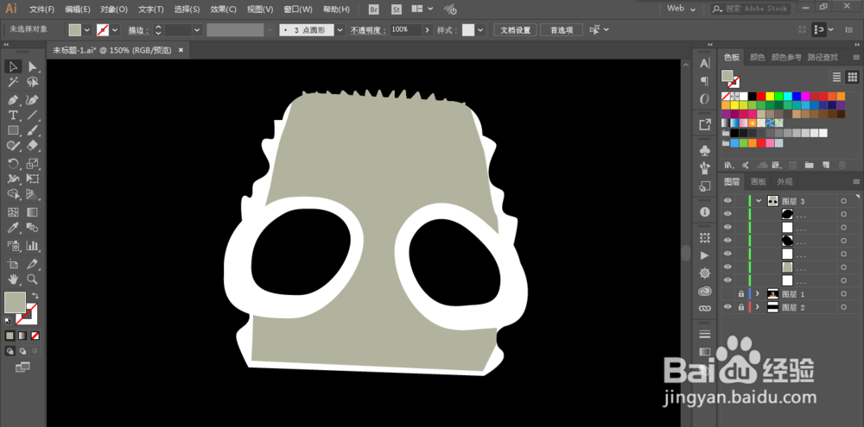Select the Mesh tool
Screen dimensions: 864x427
[13, 212]
